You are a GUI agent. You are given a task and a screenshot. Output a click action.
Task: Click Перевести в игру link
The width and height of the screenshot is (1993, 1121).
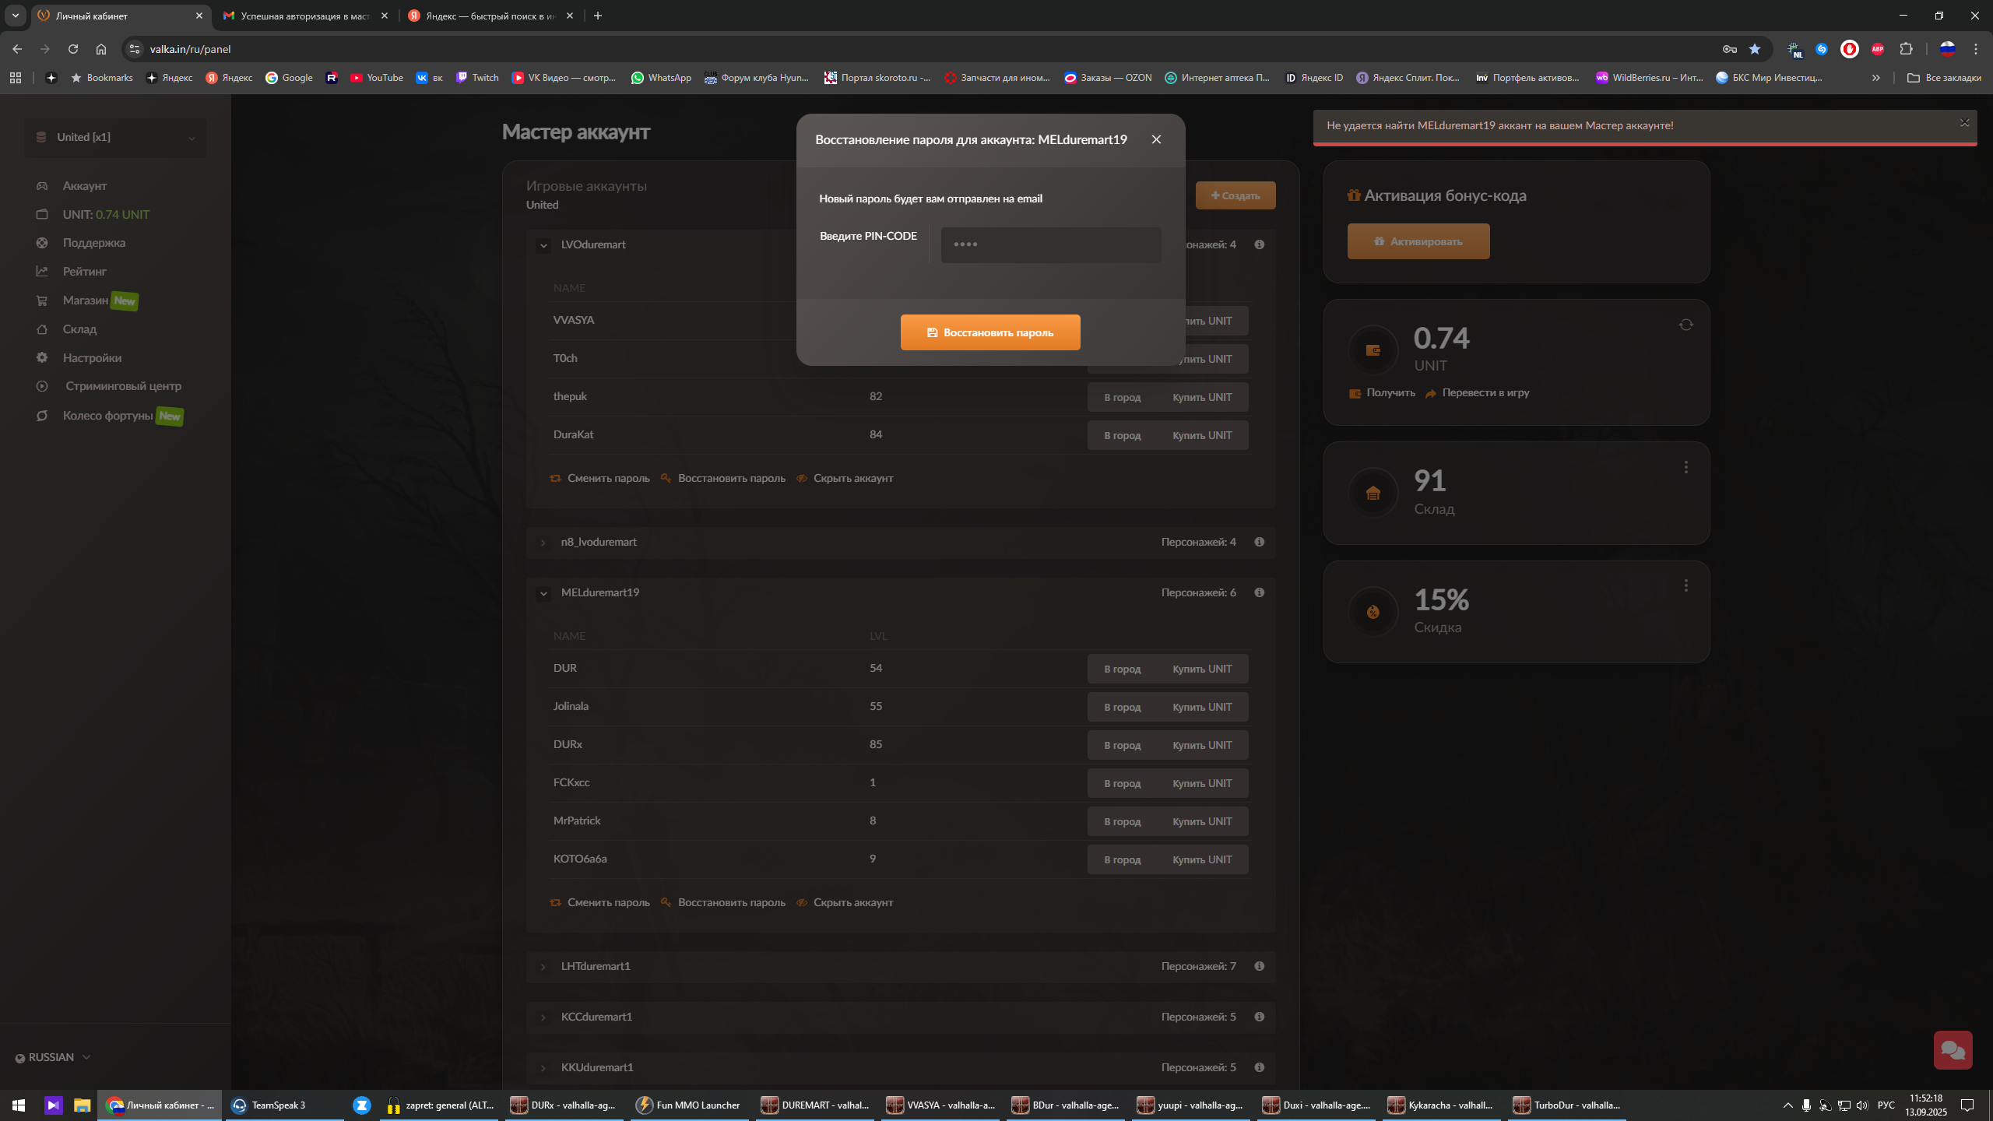pos(1485,392)
